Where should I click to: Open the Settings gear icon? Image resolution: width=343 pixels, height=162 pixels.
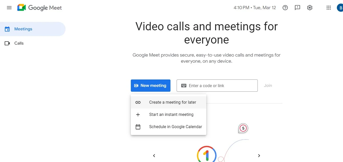310,8
